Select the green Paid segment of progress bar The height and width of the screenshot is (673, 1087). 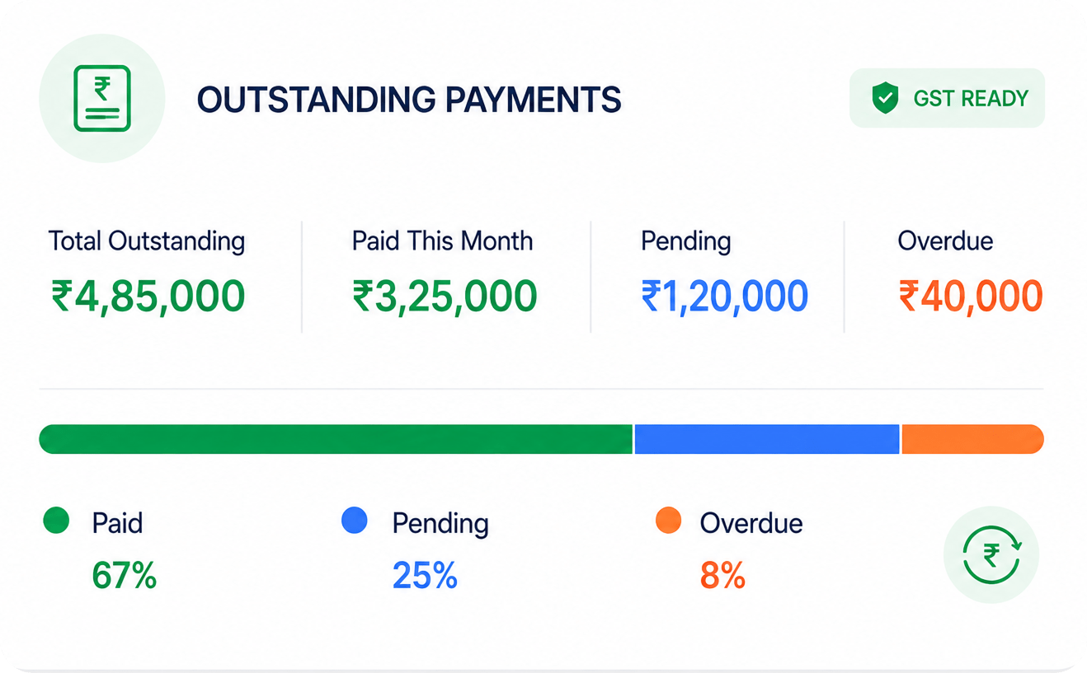click(x=336, y=439)
